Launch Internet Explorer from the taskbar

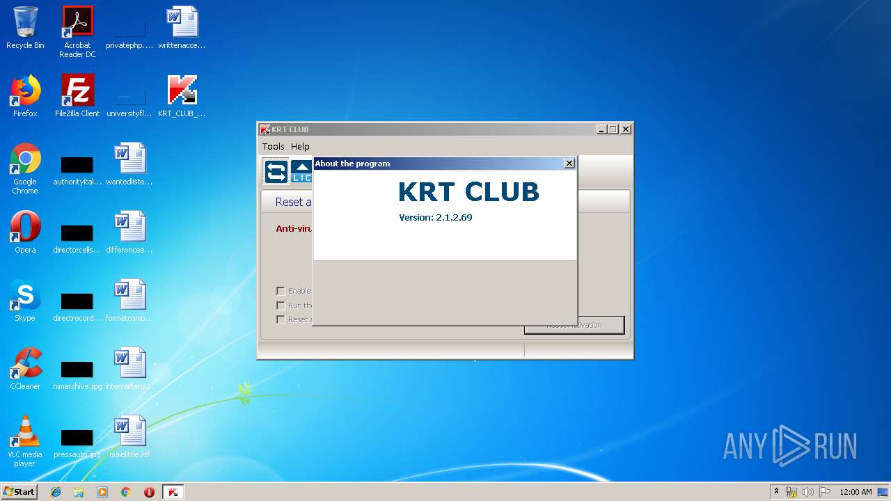(x=56, y=492)
